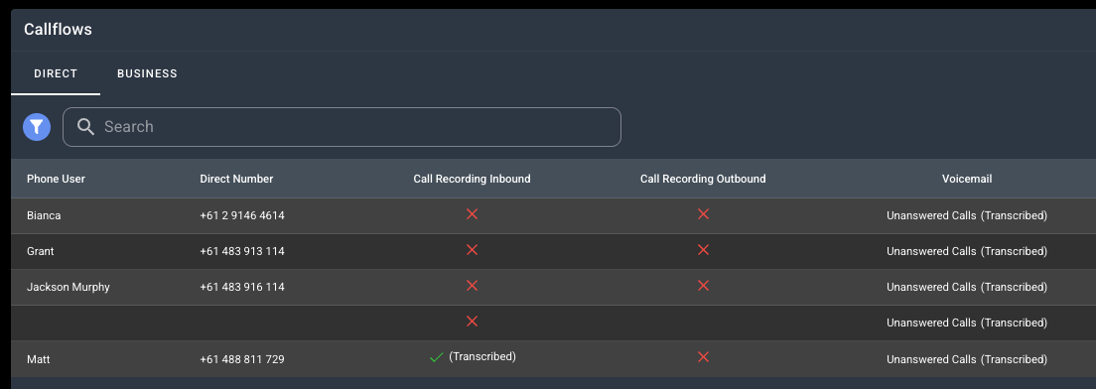Click Call Recording Inbound column header
This screenshot has width=1096, height=389.
472,179
